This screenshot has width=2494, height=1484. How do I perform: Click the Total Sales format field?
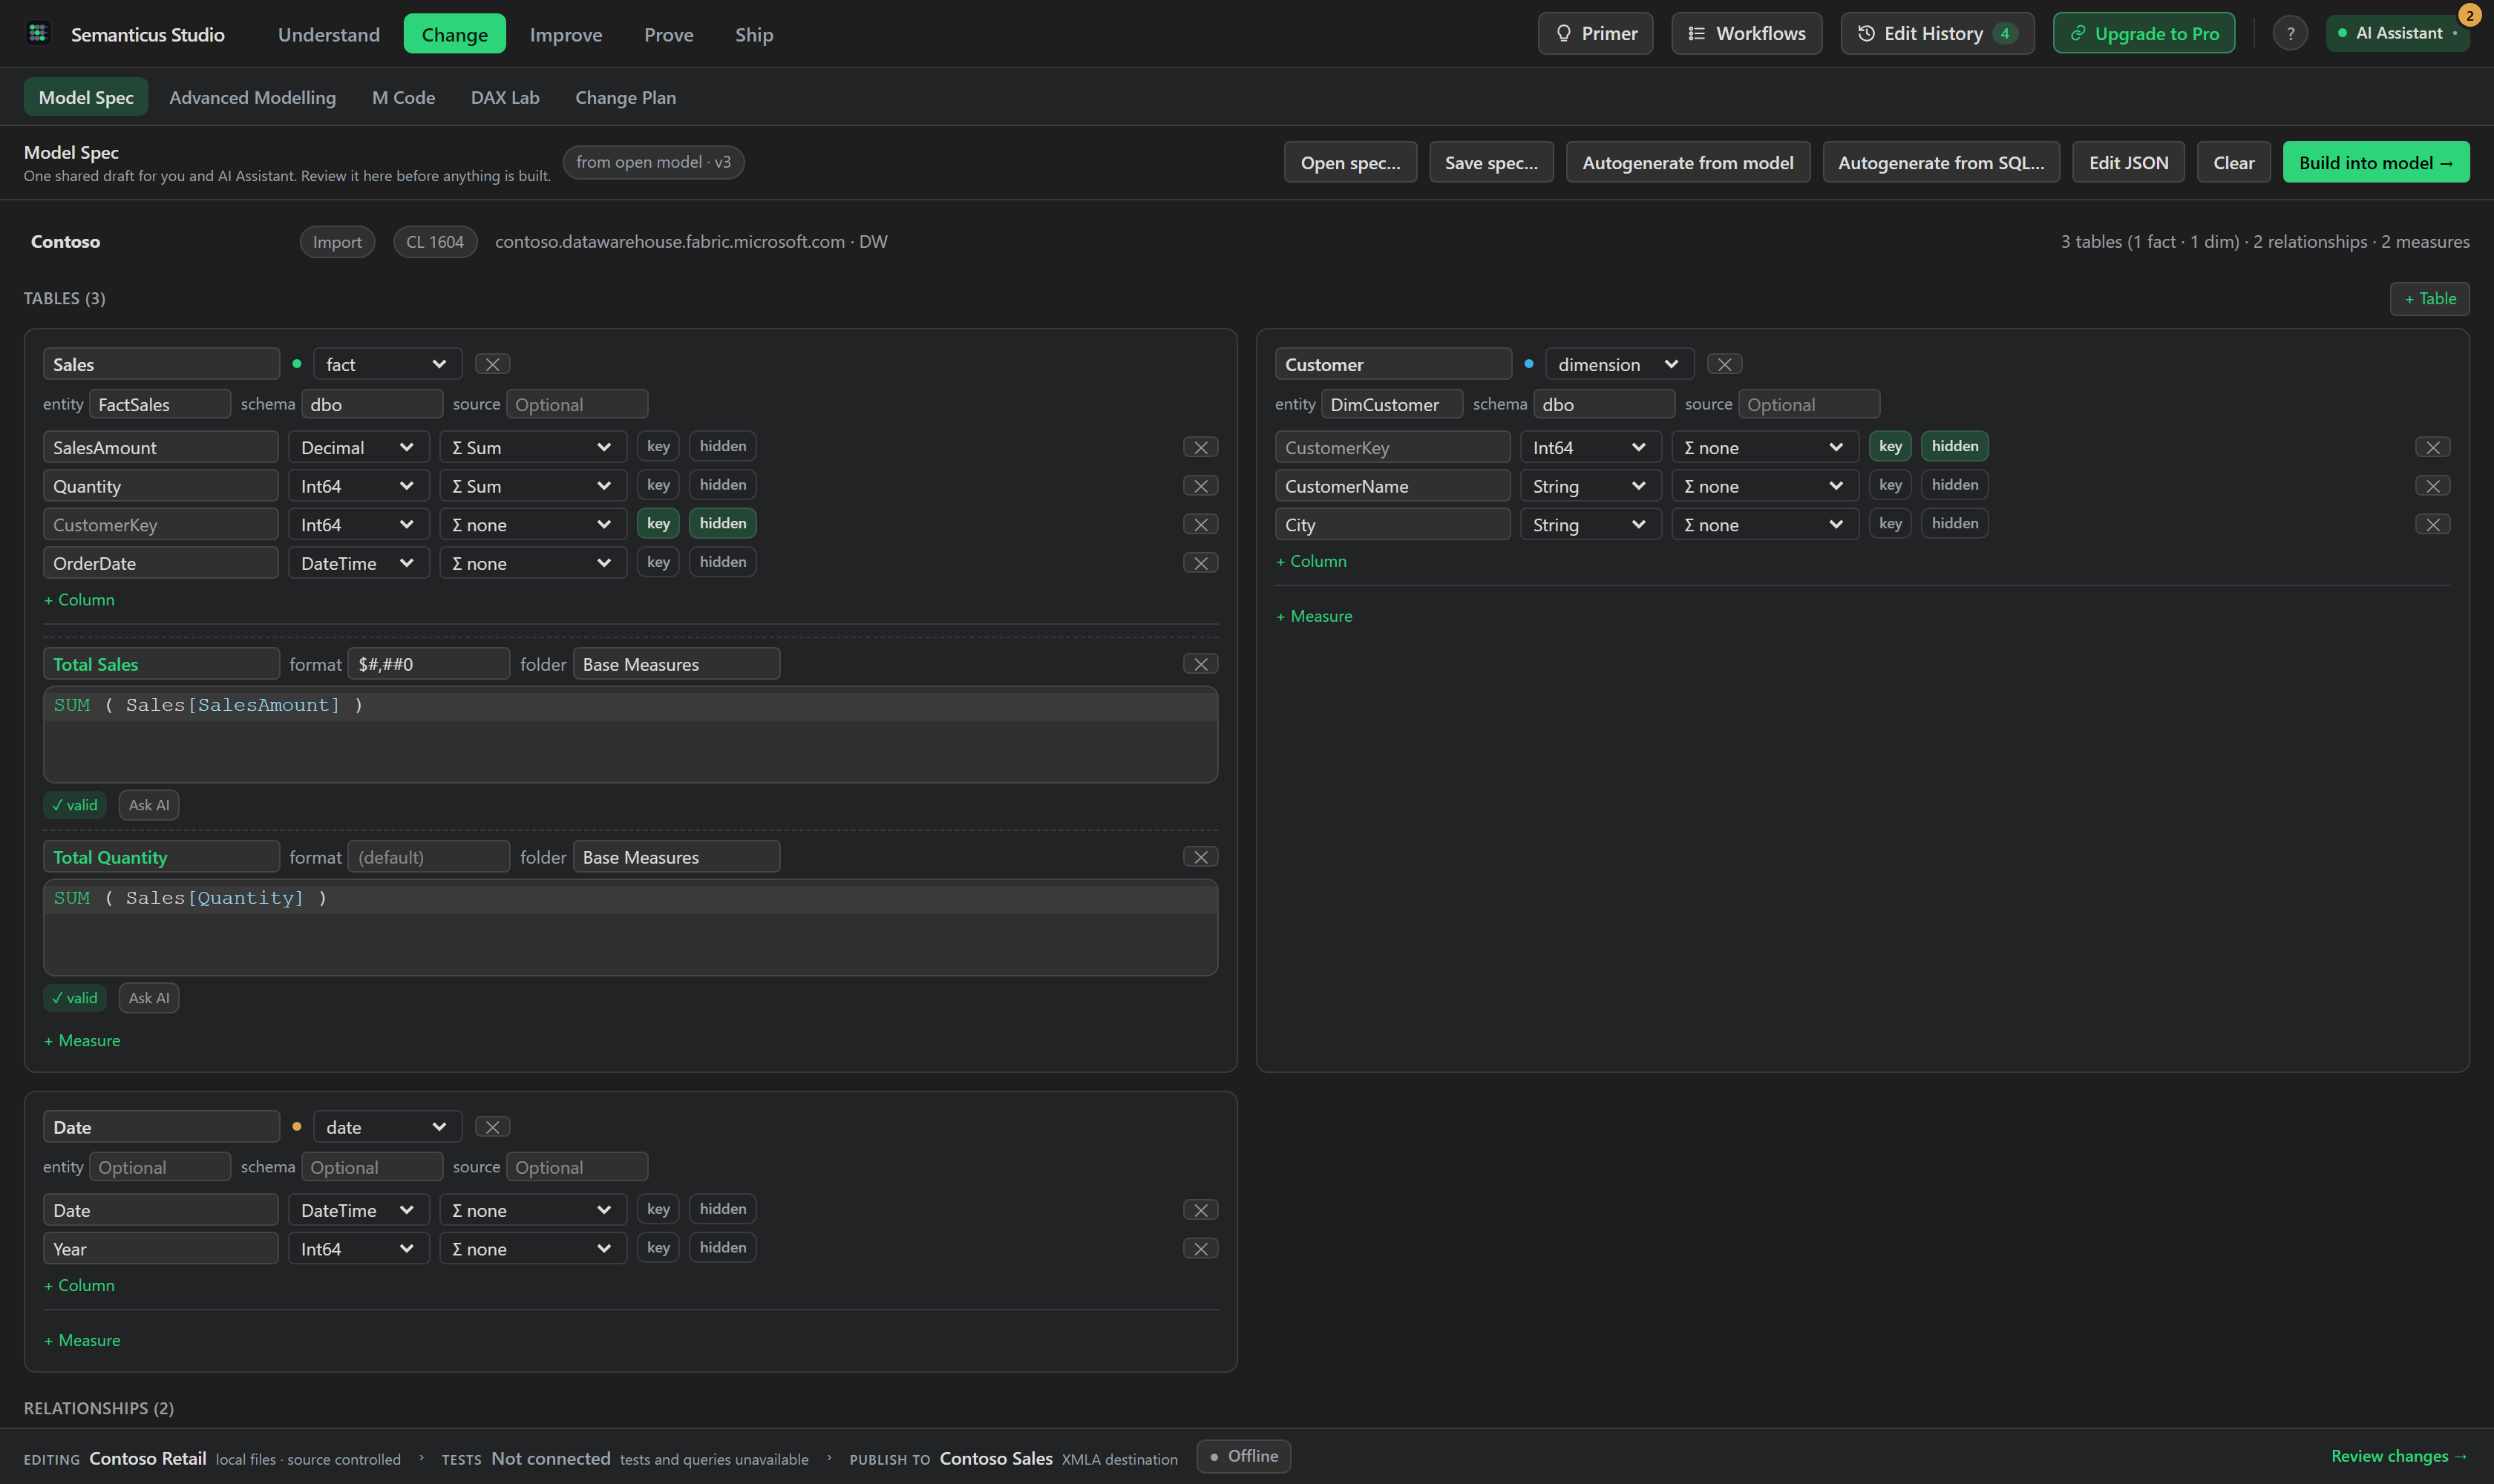coord(428,664)
